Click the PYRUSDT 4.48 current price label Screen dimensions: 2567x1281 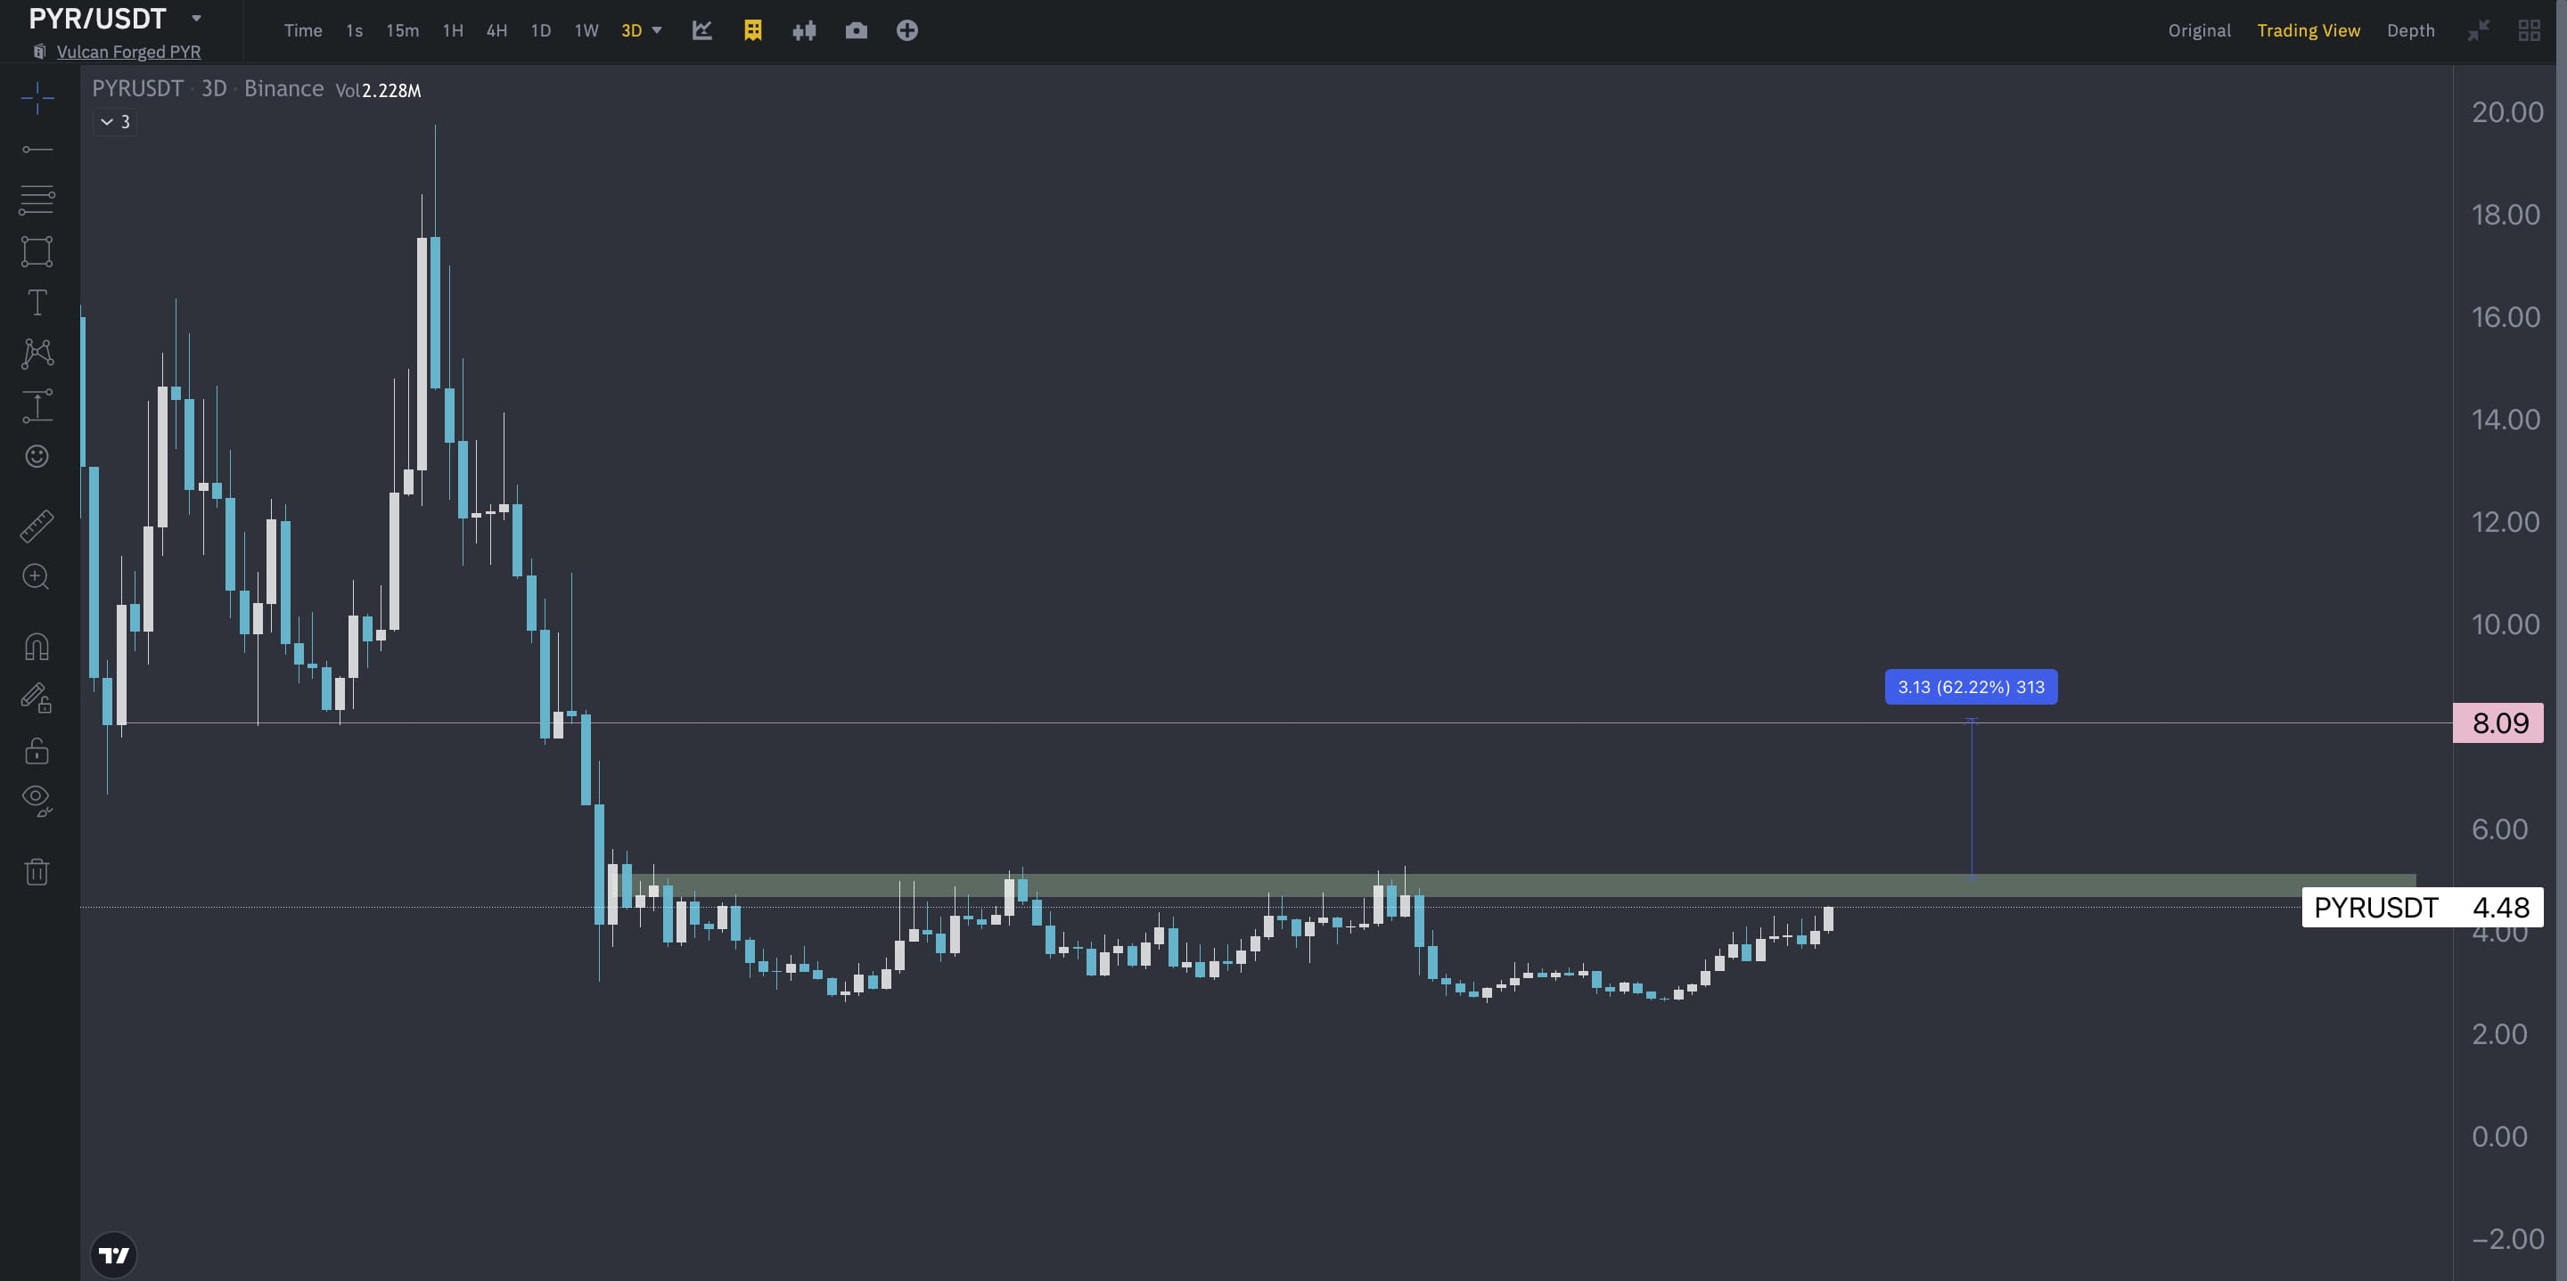[x=2423, y=908]
